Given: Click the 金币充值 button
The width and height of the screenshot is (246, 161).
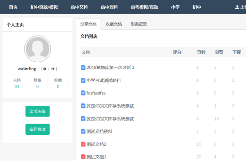Looking at the screenshot, I should (37, 111).
